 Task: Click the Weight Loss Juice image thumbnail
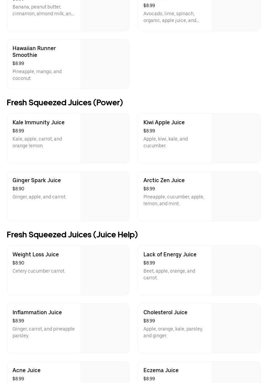105,271
